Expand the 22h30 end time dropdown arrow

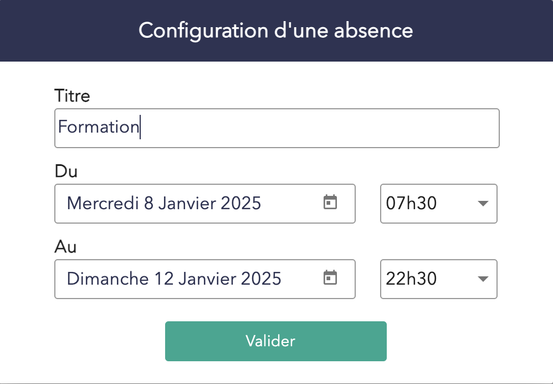point(483,279)
